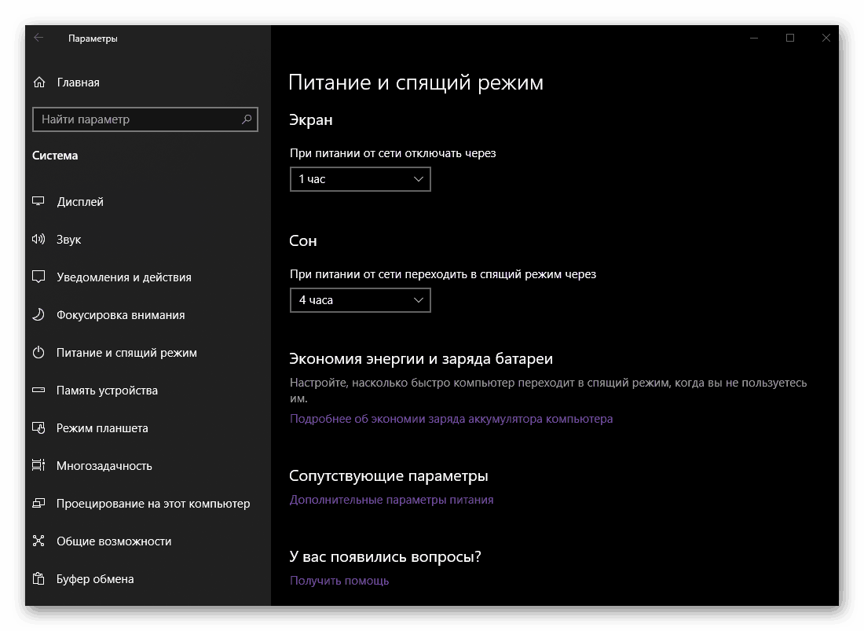Image resolution: width=864 pixels, height=631 pixels.
Task: Close the Параметры window
Action: 826,38
